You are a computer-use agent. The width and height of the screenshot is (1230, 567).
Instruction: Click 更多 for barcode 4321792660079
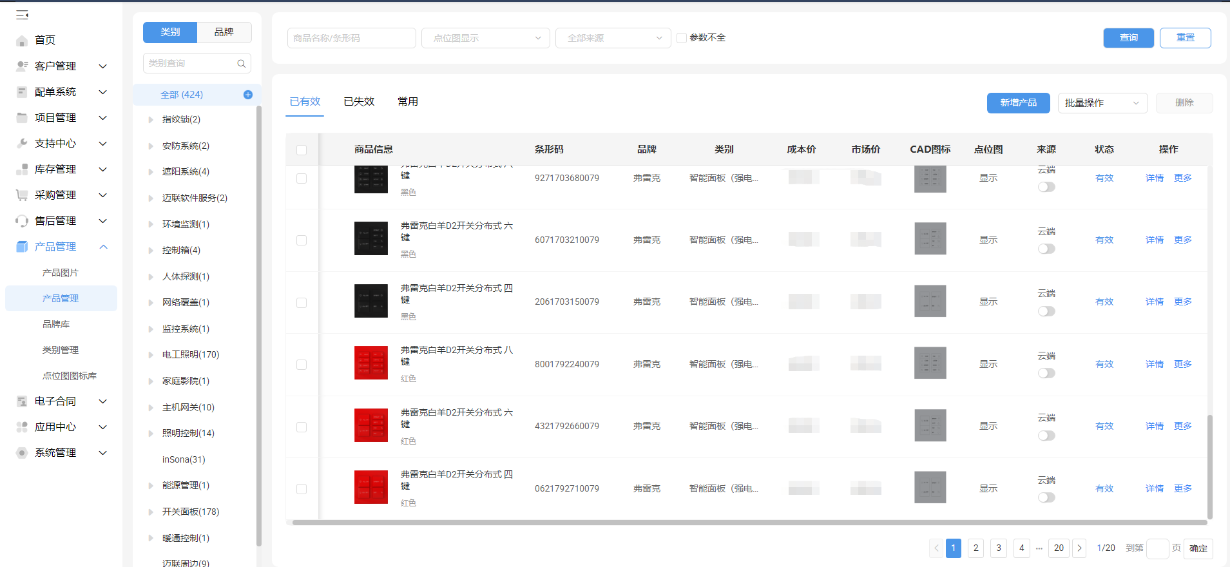pyautogui.click(x=1183, y=427)
